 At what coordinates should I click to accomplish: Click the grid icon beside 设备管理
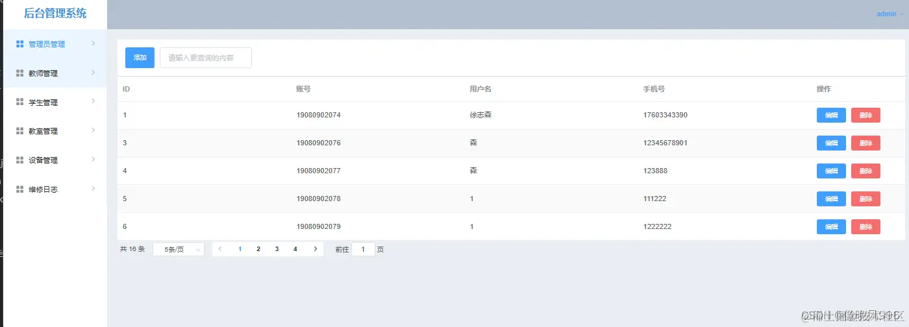coord(20,160)
